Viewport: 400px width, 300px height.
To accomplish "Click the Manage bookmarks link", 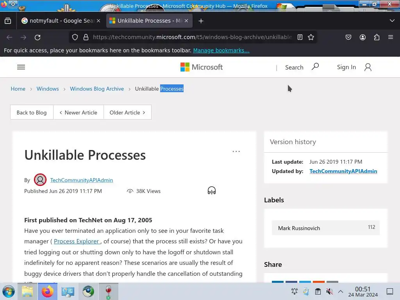I will [x=221, y=50].
